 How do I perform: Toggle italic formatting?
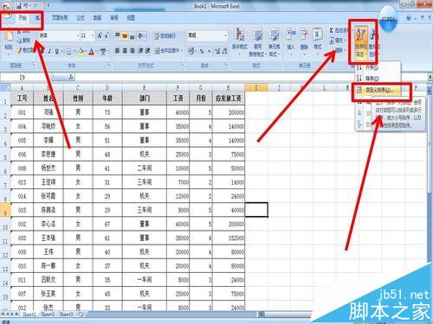(x=49, y=51)
